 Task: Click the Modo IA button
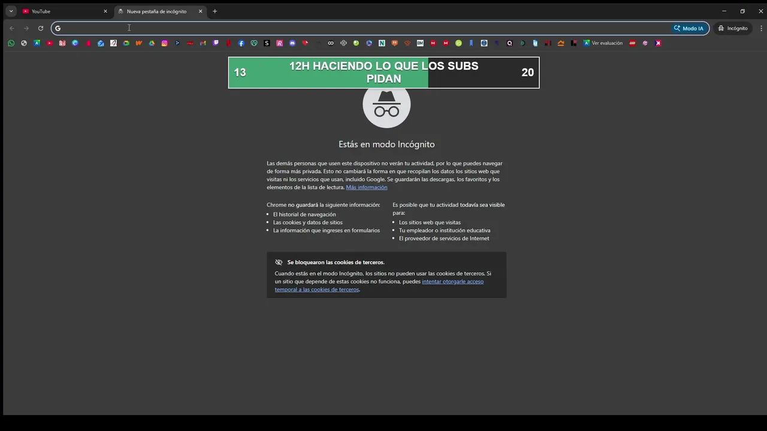click(x=689, y=28)
